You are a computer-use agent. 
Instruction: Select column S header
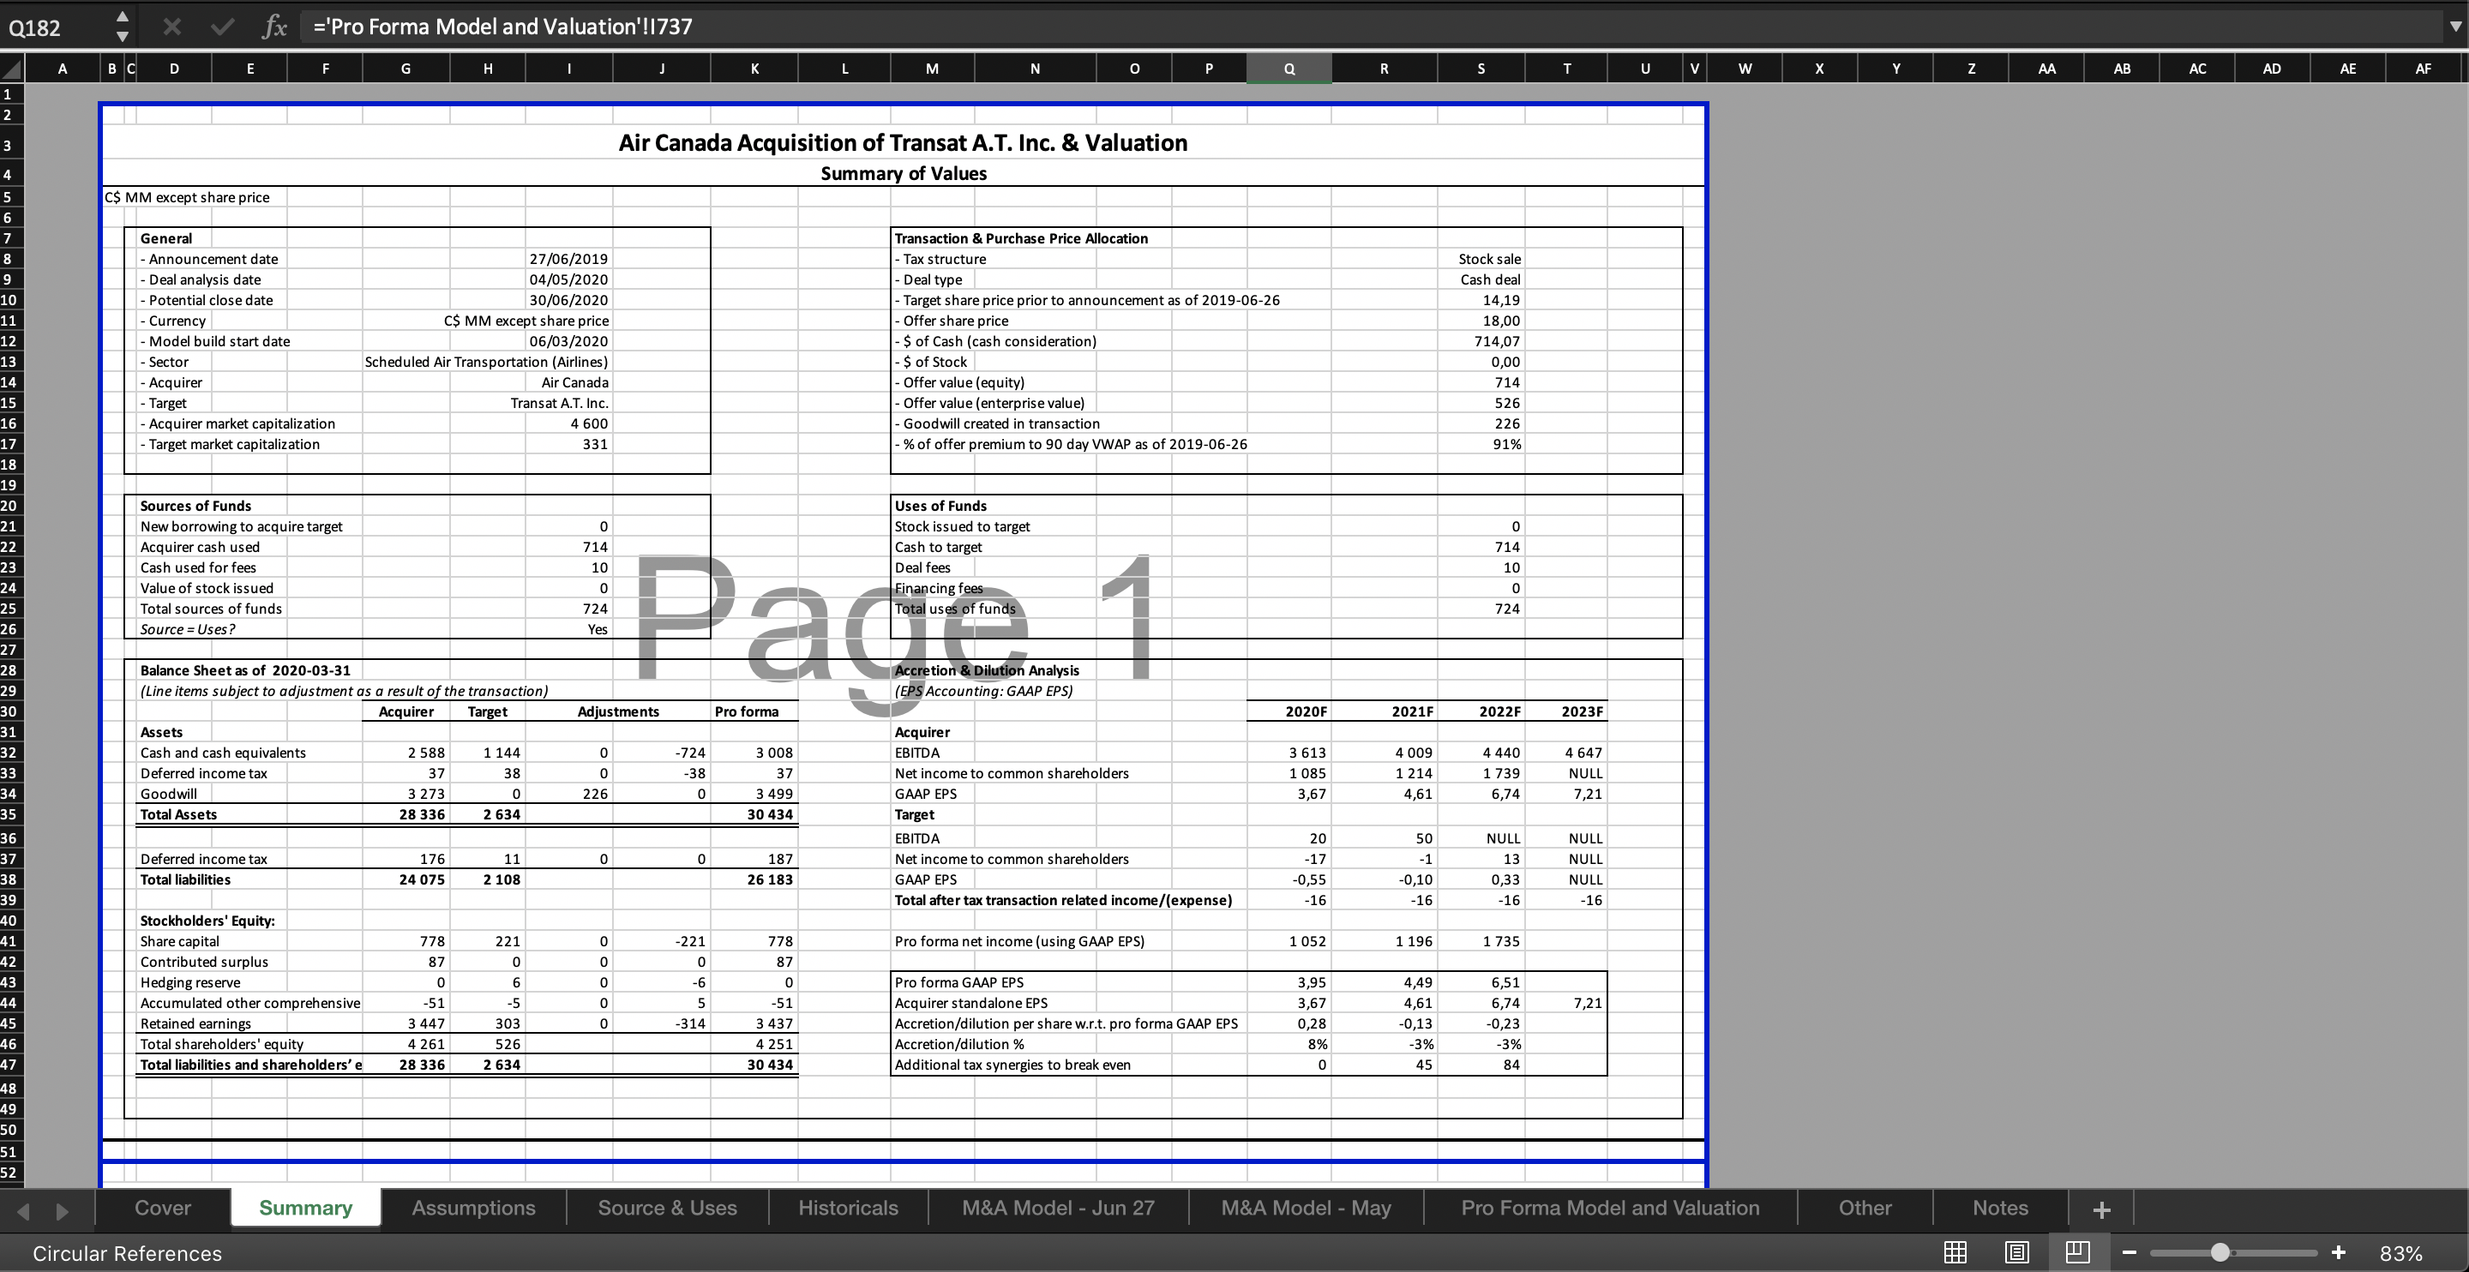(1481, 68)
